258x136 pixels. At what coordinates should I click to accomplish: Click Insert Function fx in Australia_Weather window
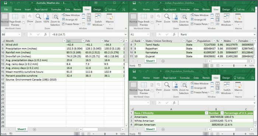pos(46,35)
